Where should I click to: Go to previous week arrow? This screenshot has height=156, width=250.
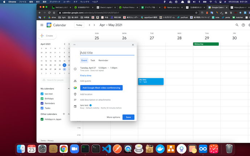tap(89, 25)
